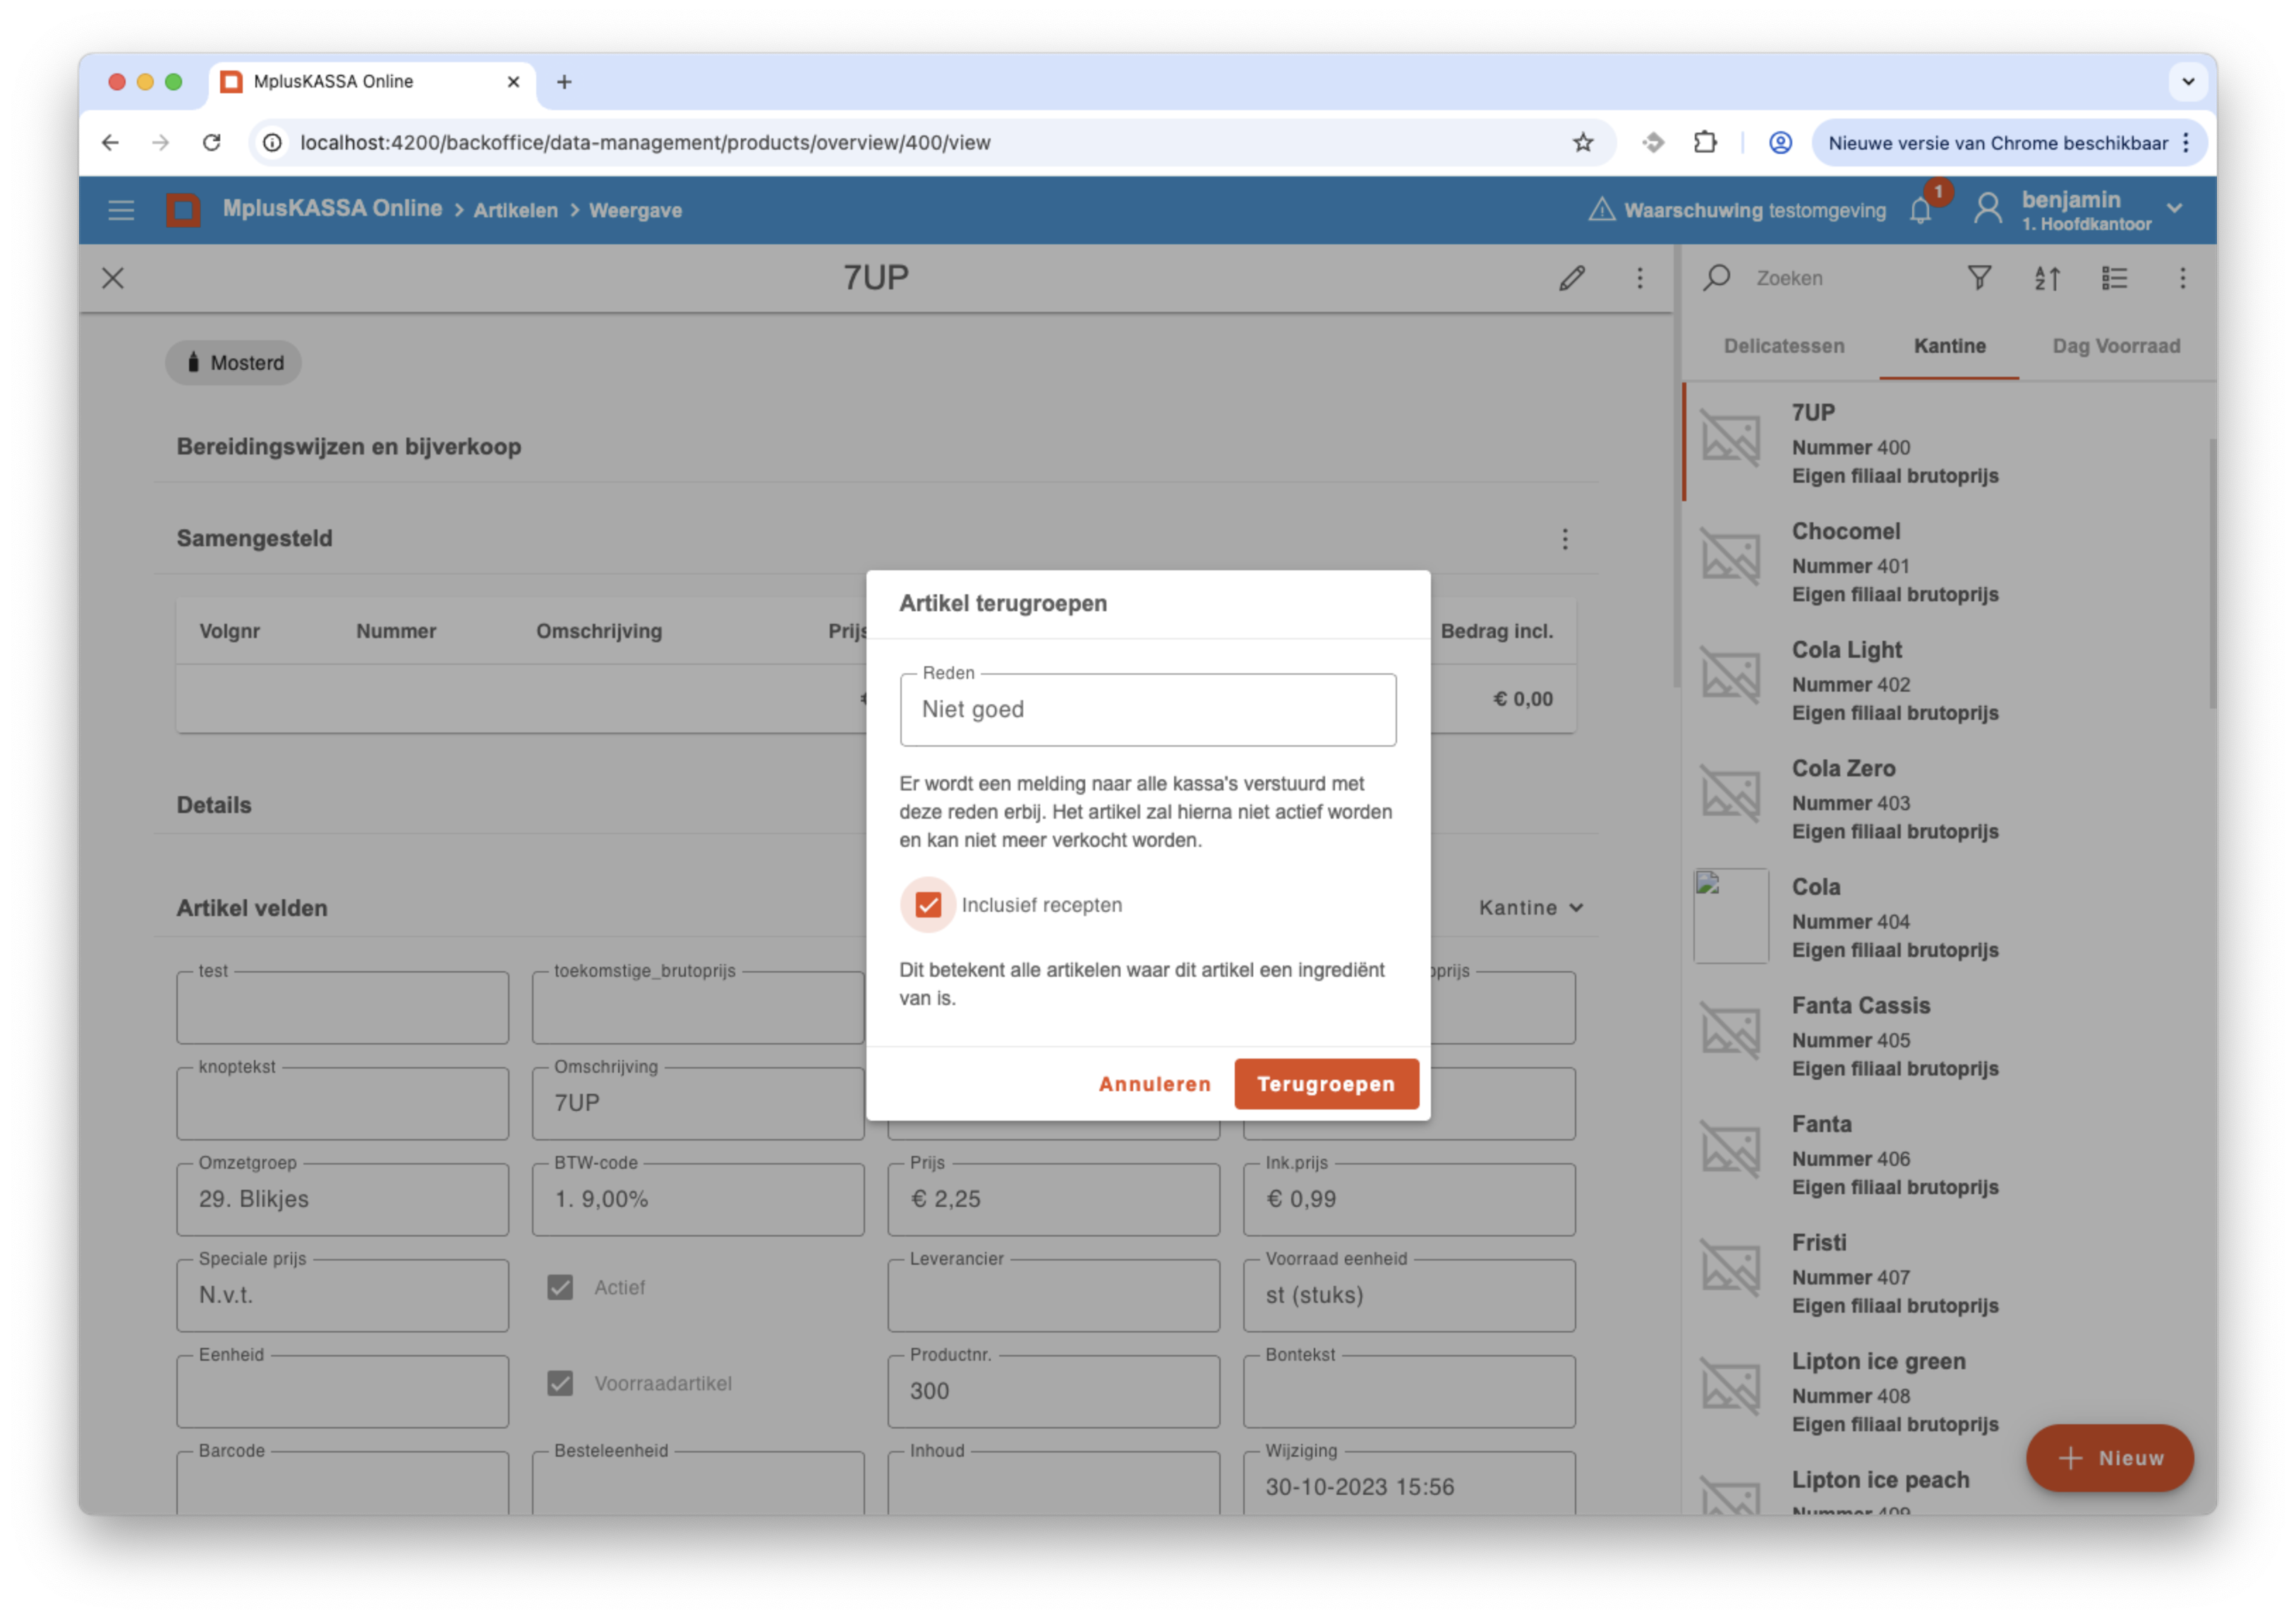Image resolution: width=2296 pixels, height=1619 pixels.
Task: Click the article list vertical scrollbar
Action: [2211, 573]
